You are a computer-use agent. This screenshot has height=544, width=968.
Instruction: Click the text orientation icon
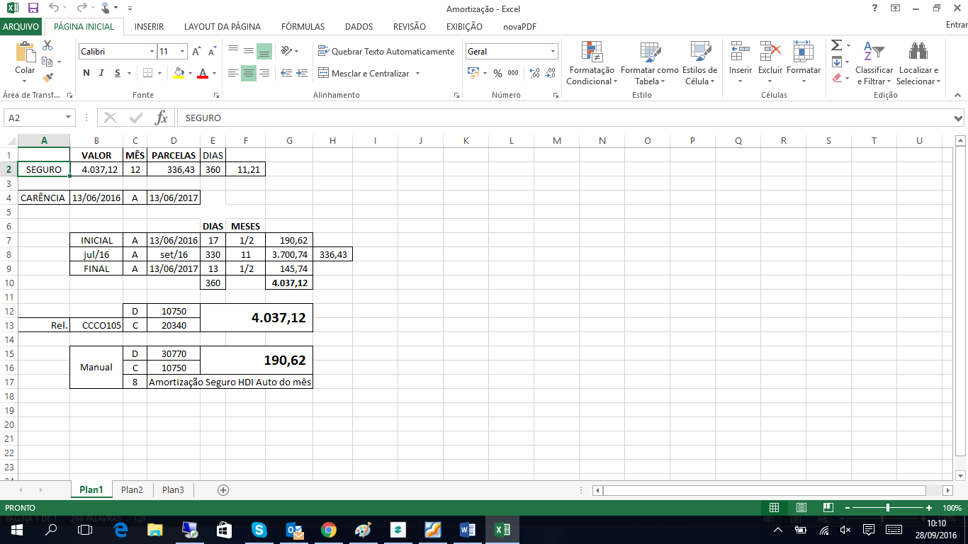[x=286, y=51]
